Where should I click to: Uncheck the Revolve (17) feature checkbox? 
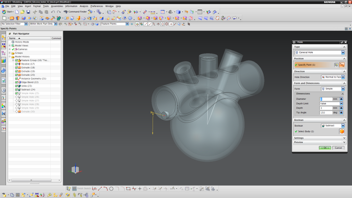(17, 64)
